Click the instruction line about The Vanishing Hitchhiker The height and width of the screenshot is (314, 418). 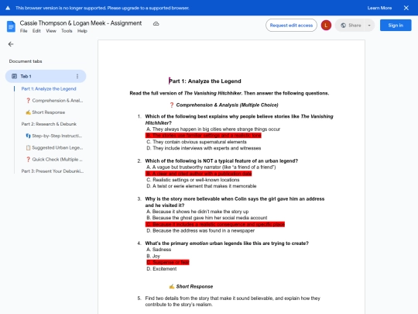(229, 93)
